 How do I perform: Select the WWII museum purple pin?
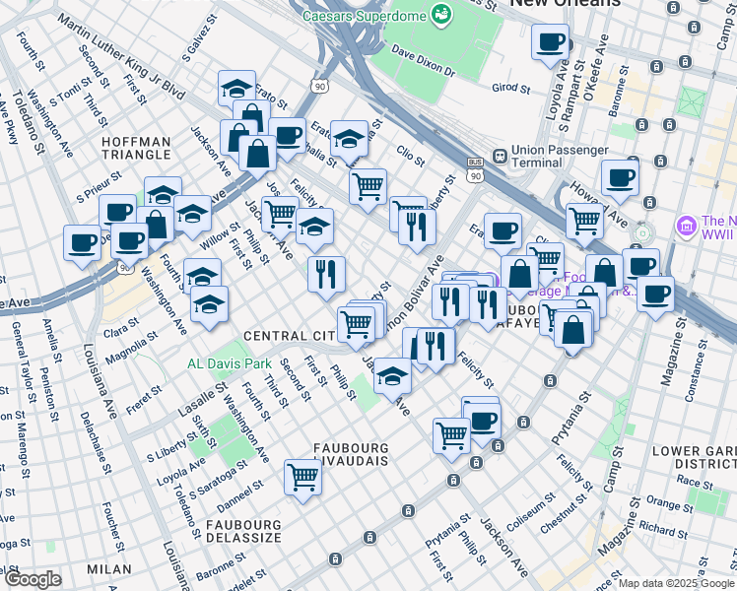(x=687, y=226)
